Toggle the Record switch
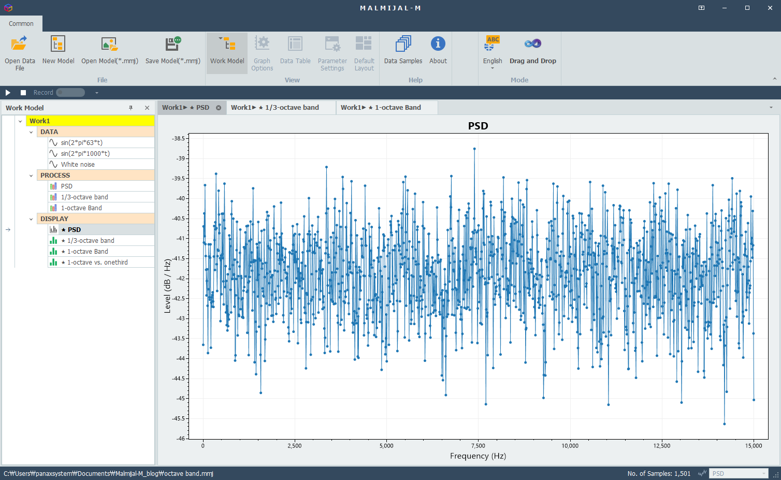 [x=70, y=92]
